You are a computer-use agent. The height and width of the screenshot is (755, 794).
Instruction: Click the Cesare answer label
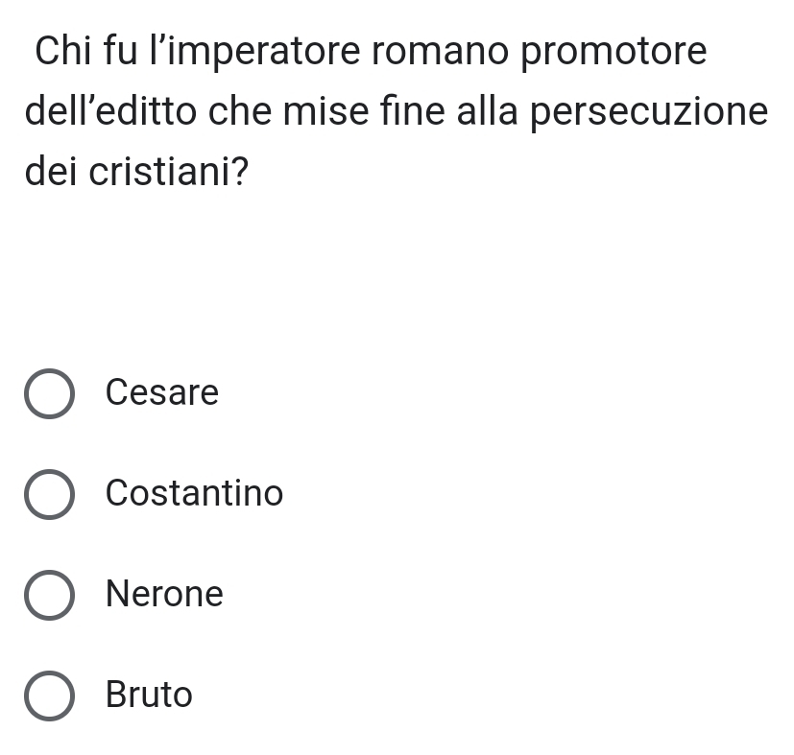pyautogui.click(x=162, y=392)
